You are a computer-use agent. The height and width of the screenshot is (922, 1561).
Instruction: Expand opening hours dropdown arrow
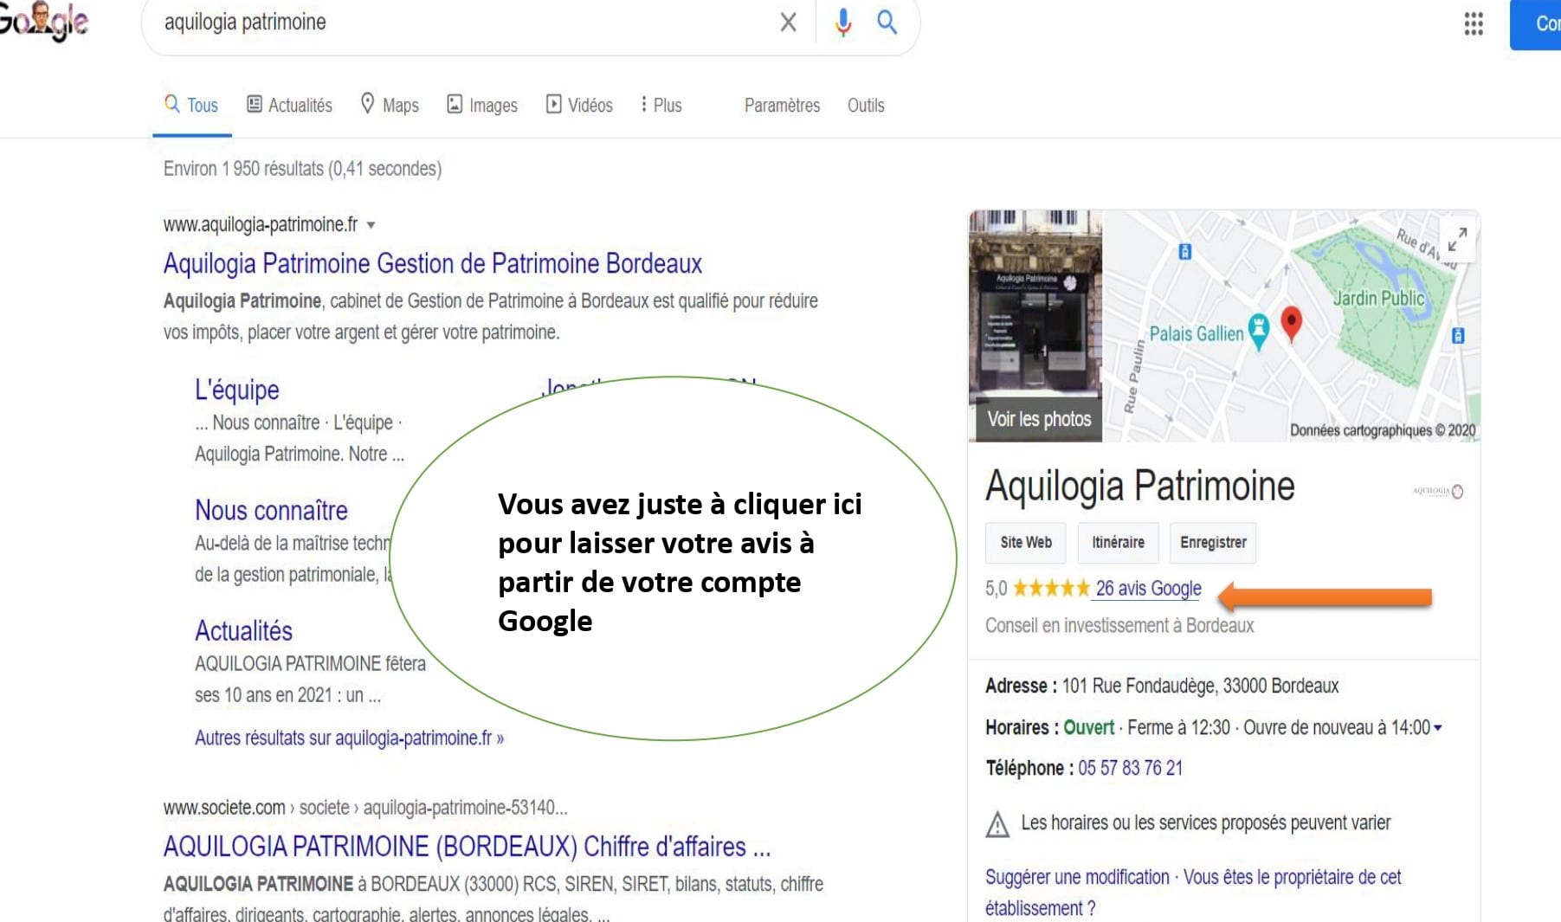[x=1437, y=728]
